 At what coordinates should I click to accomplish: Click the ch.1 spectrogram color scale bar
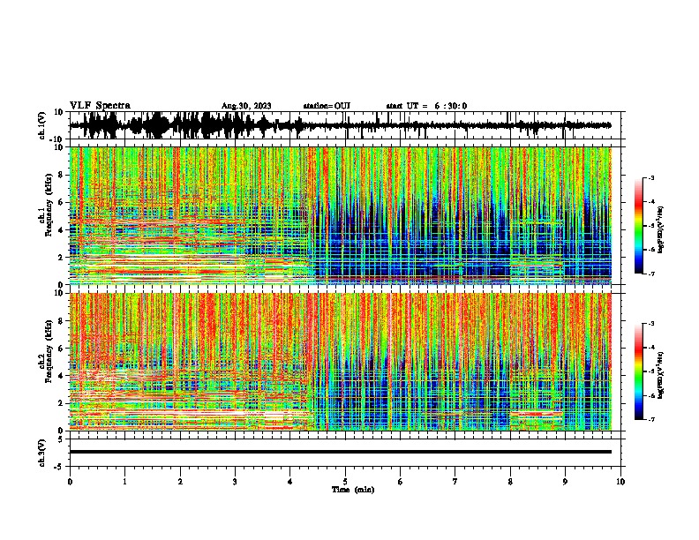pyautogui.click(x=639, y=226)
